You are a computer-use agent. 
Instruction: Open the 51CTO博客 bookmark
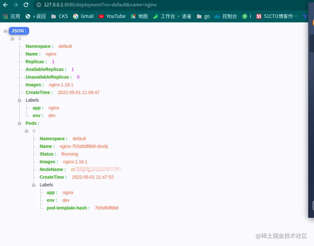tap(277, 16)
